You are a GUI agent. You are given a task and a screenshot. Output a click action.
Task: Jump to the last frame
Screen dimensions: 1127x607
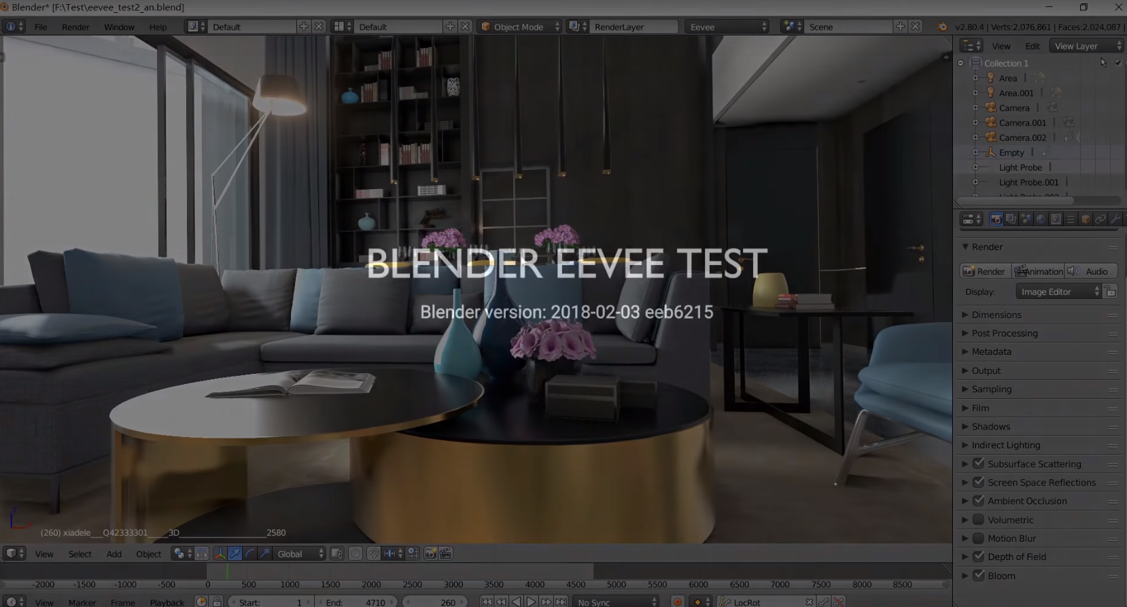click(561, 602)
